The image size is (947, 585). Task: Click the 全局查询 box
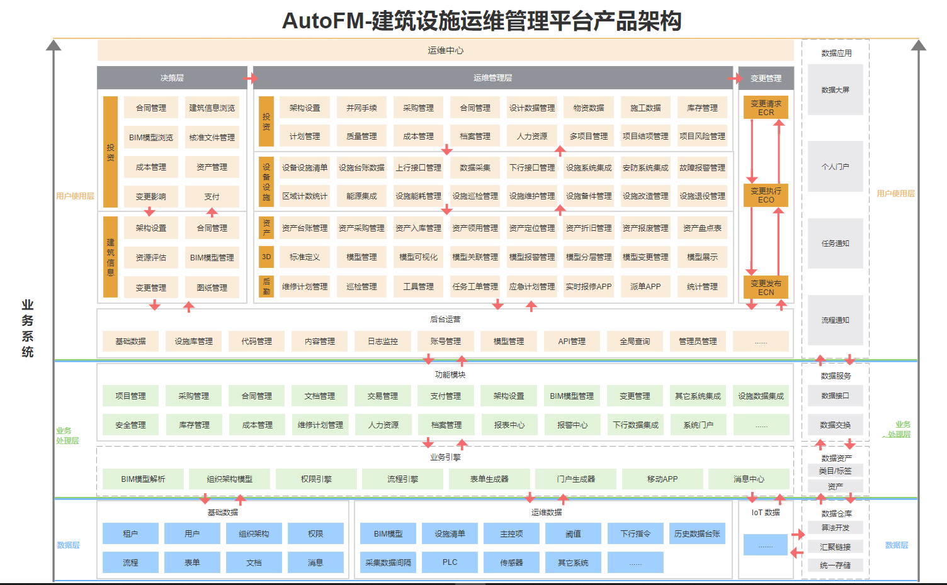tap(635, 341)
